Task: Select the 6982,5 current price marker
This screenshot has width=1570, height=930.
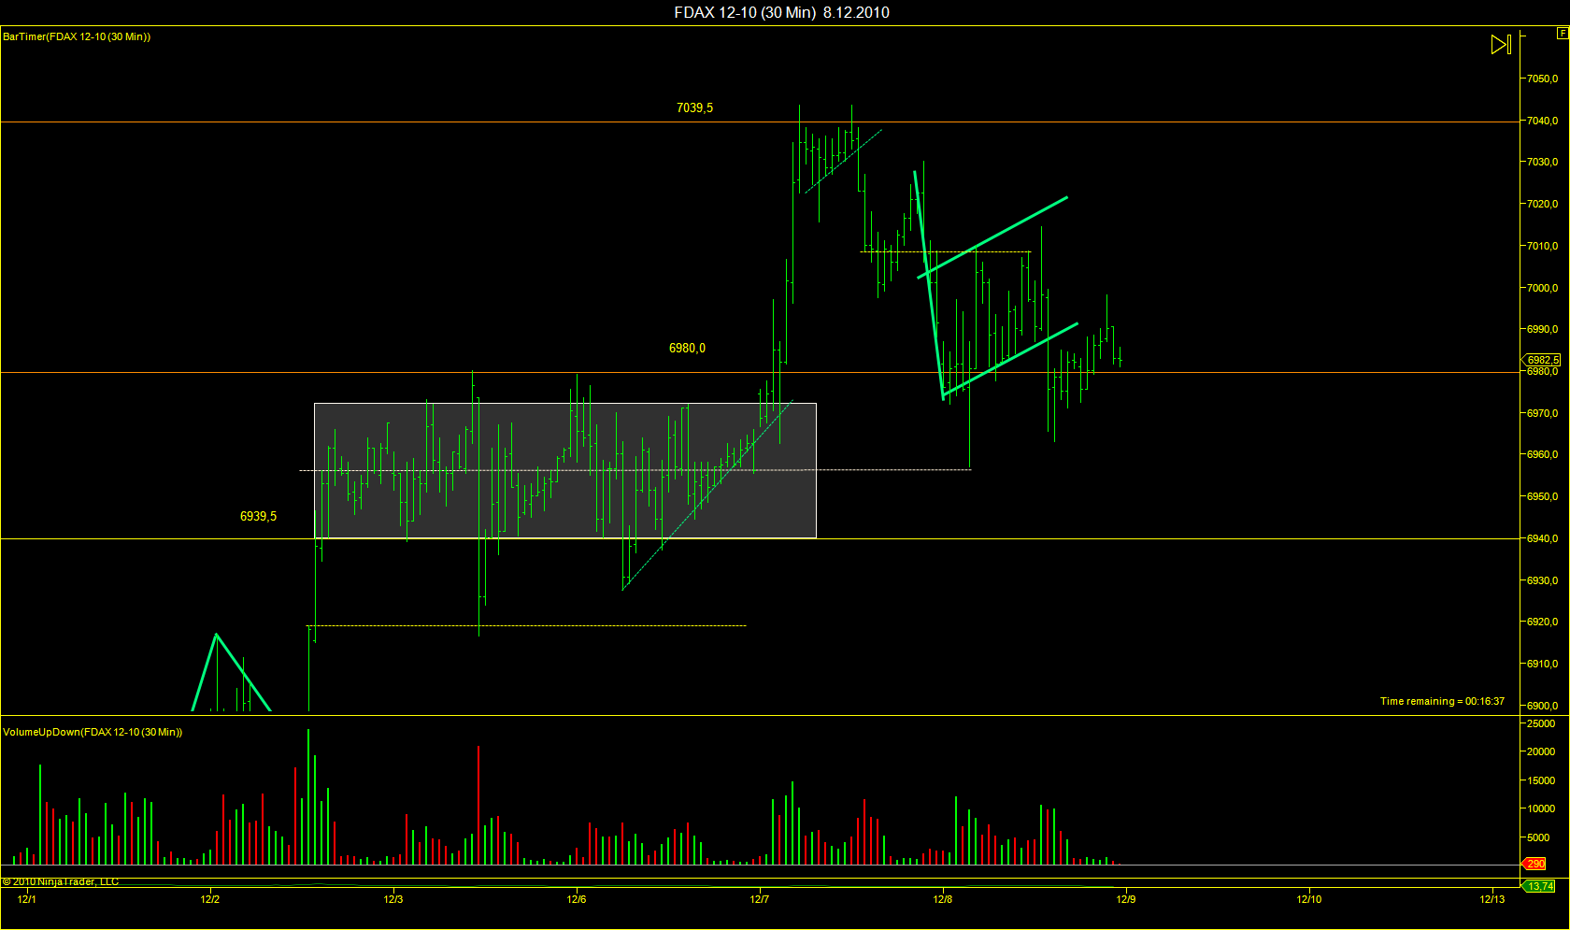Action: pos(1543,360)
